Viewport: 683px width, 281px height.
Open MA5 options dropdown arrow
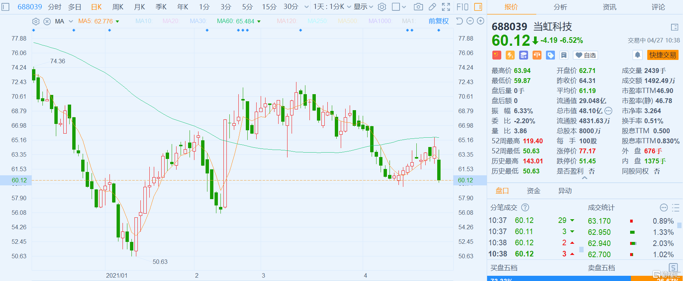117,22
